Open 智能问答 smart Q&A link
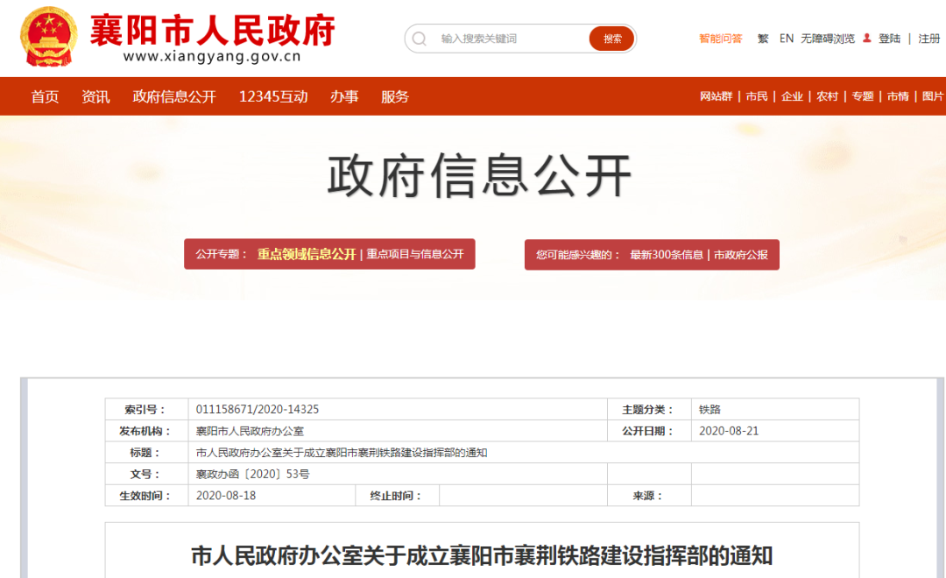This screenshot has height=578, width=946. (720, 39)
